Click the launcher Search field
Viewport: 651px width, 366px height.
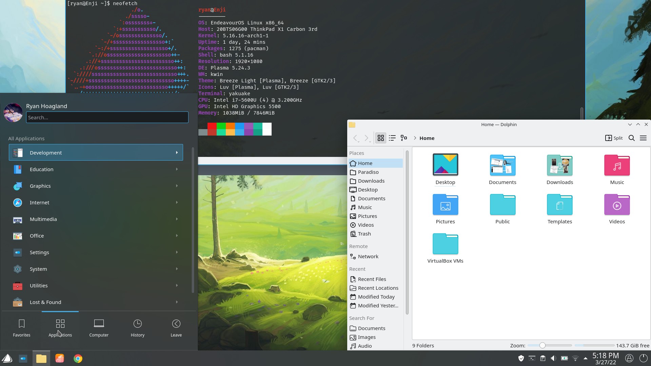point(107,117)
